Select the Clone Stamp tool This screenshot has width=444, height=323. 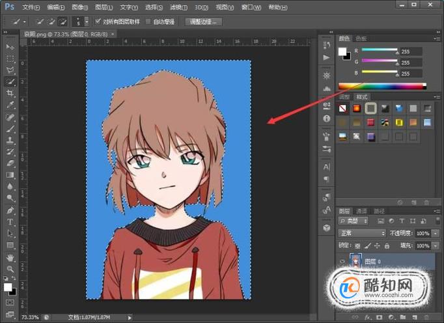10,140
